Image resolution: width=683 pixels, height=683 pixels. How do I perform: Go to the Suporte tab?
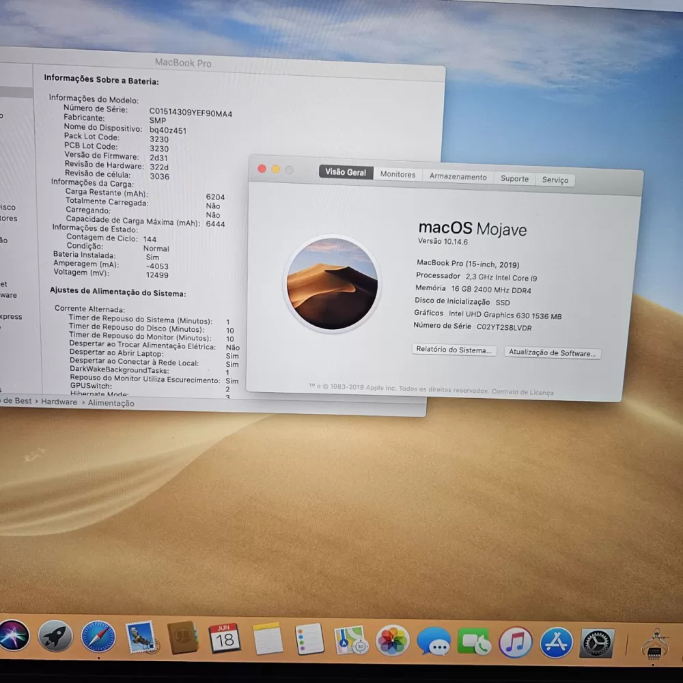tap(514, 178)
